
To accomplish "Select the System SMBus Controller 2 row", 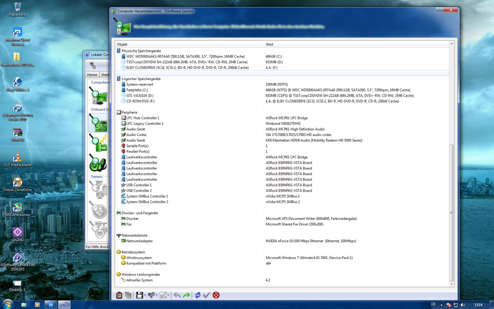I will [x=282, y=202].
